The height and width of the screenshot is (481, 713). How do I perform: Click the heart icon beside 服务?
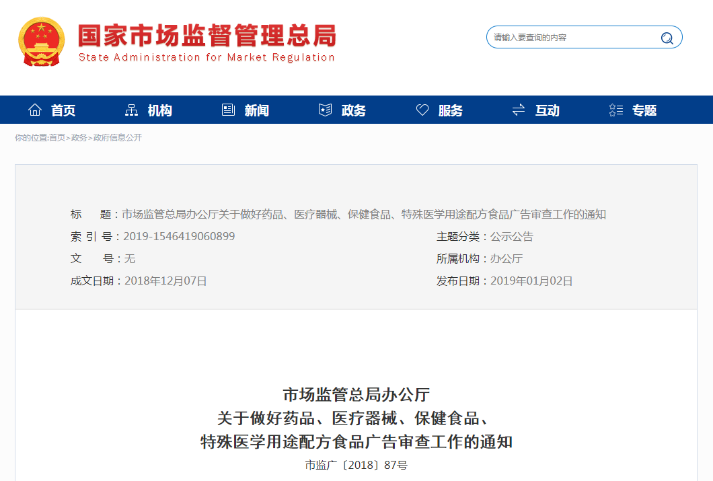point(422,110)
